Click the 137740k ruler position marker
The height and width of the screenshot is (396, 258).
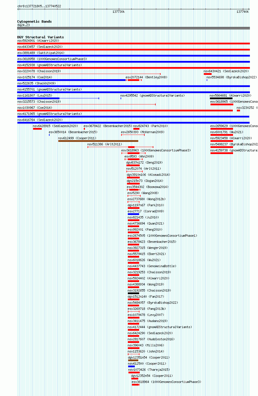[x=243, y=12]
